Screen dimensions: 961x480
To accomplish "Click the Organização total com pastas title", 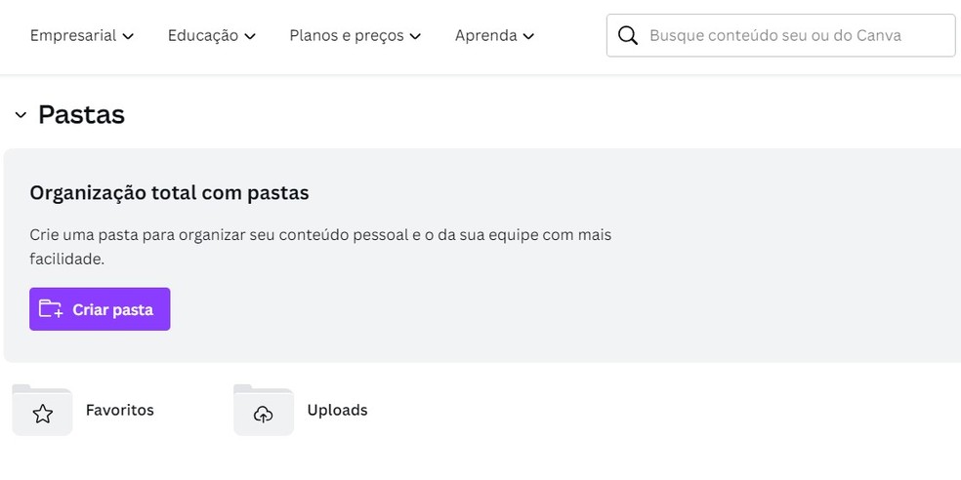I will pos(169,193).
